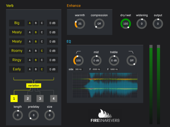
Task: Click the predelay knob
Action: 34,115
